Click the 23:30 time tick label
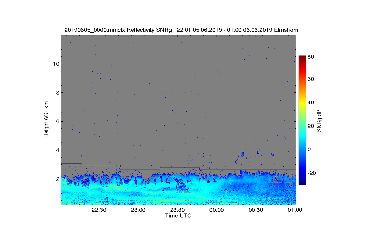This screenshot has height=244, width=366. click(x=177, y=210)
